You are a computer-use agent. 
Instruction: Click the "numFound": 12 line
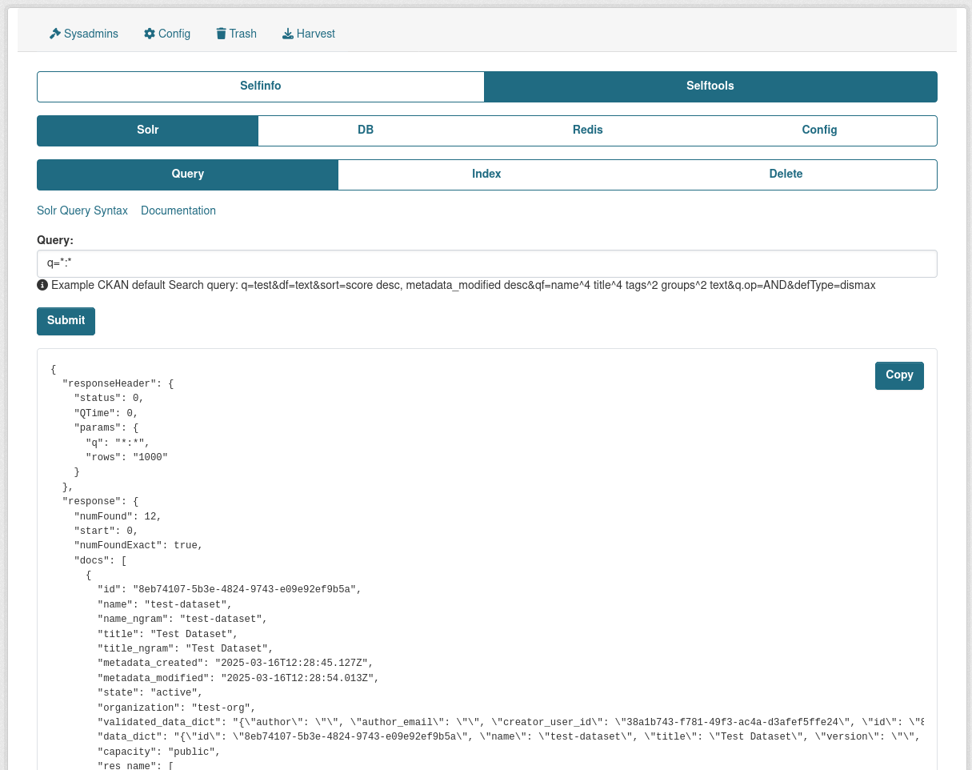click(x=118, y=516)
